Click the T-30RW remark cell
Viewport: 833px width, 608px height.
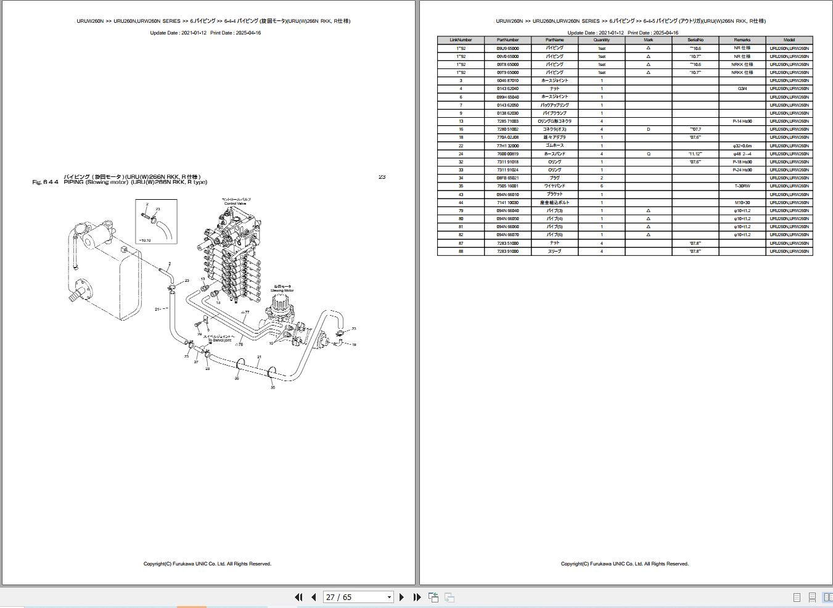point(742,186)
